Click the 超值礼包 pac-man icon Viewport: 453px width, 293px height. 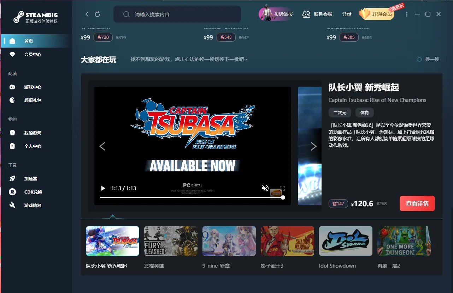[x=12, y=100]
